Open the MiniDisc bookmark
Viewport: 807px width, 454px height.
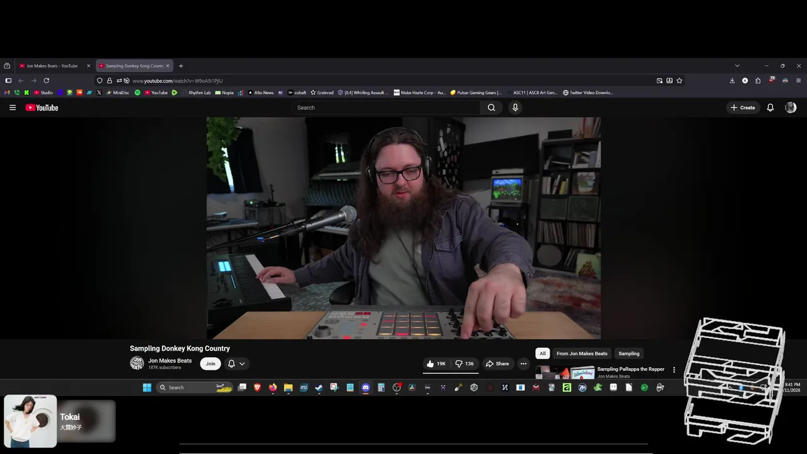[117, 93]
